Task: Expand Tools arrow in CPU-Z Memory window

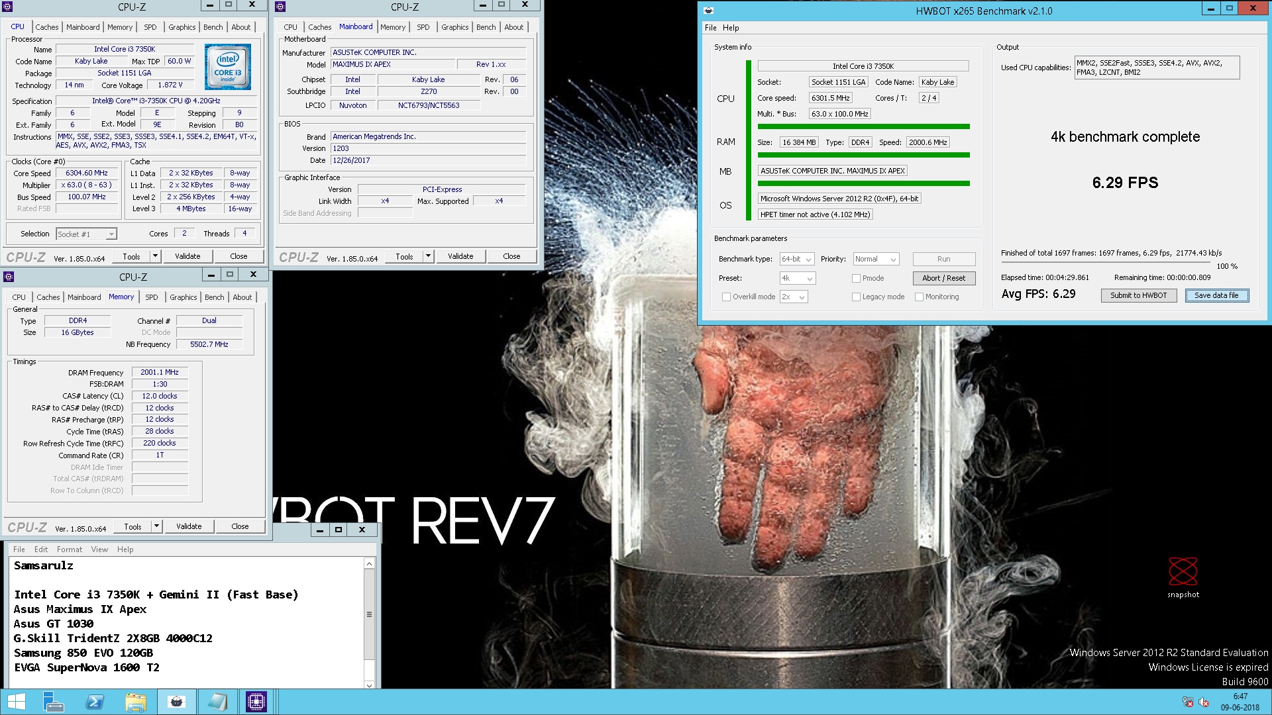Action: pyautogui.click(x=156, y=526)
